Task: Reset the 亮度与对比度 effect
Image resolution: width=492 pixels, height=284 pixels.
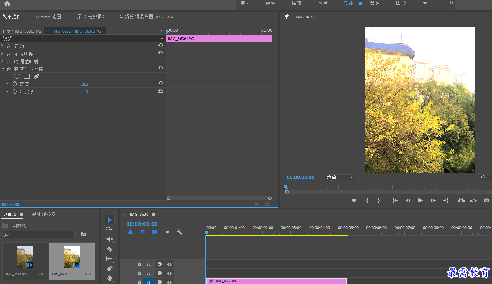Action: (161, 68)
